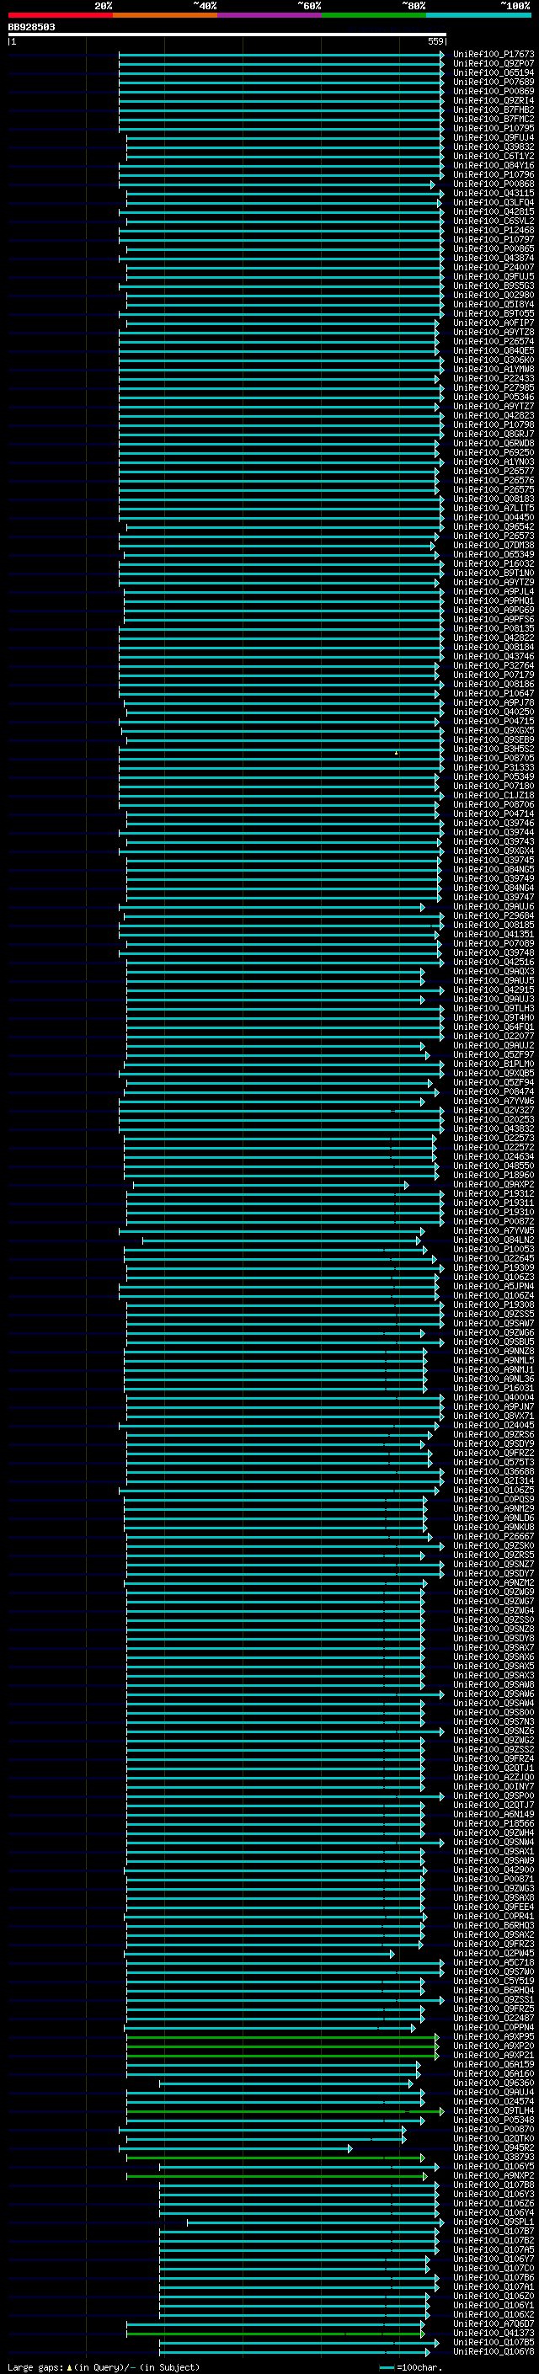
Task: Select hit label UniRef100_P18960
Action: tap(494, 1175)
